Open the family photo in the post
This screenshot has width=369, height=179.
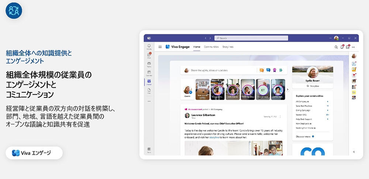coord(267,148)
